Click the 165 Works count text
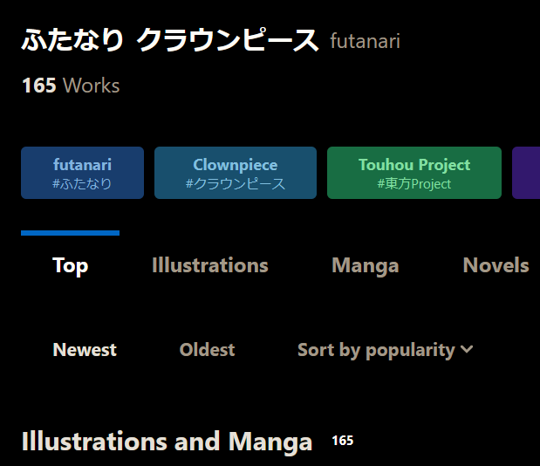The width and height of the screenshot is (540, 466). (71, 86)
